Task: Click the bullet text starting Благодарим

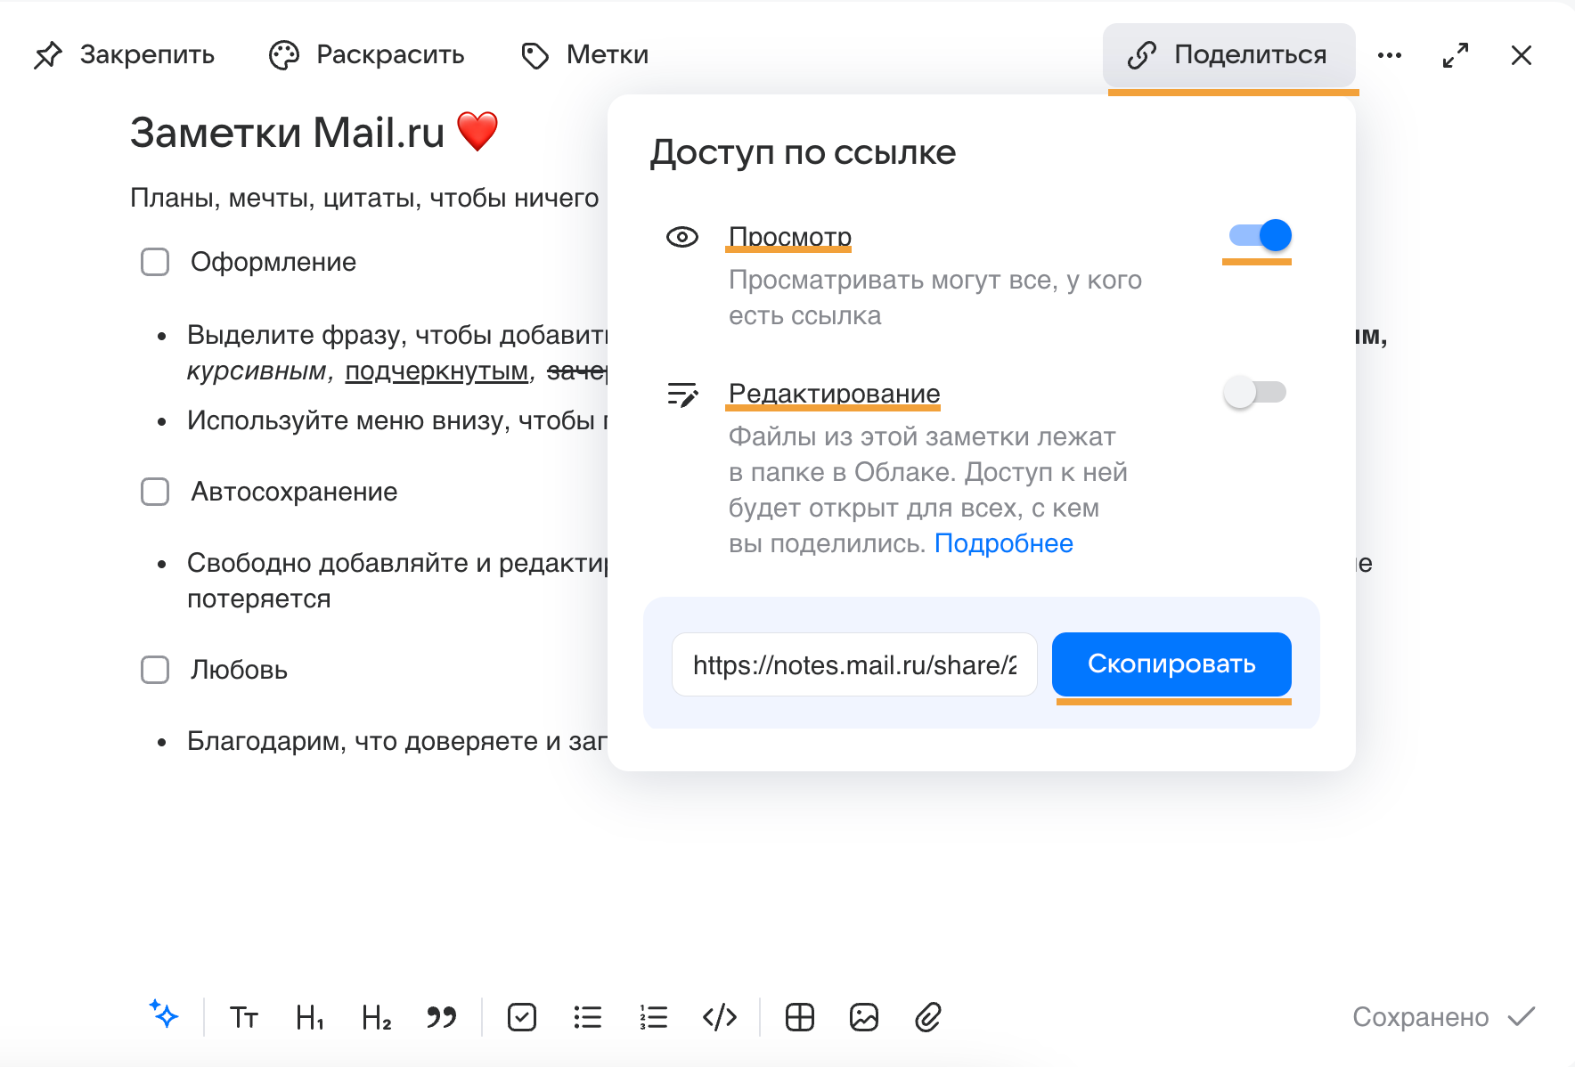Action: (396, 741)
